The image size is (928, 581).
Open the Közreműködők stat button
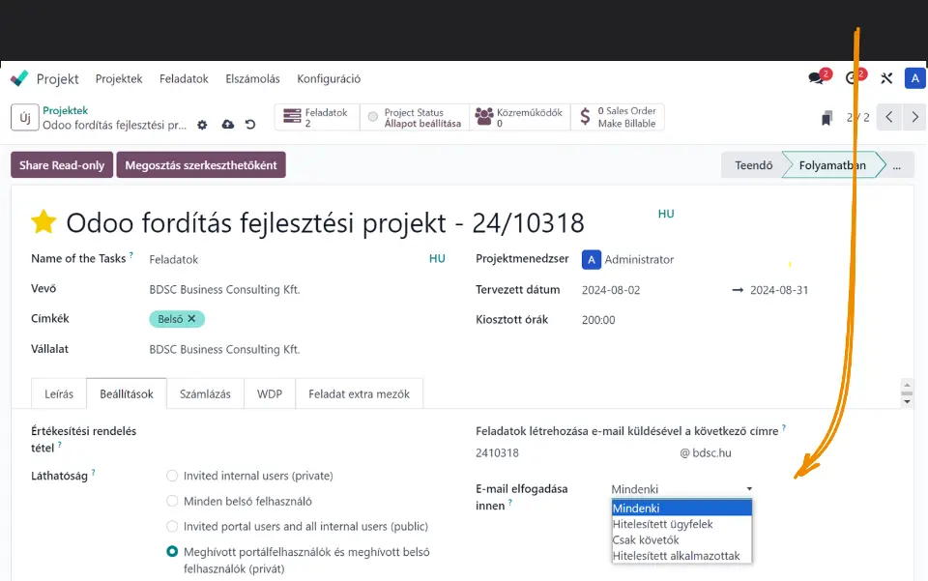(520, 117)
